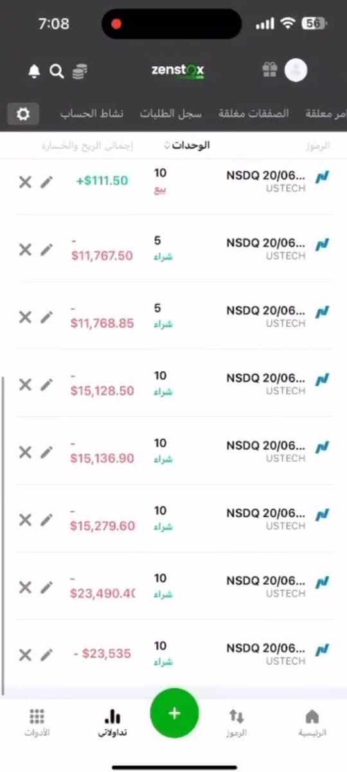347x772 pixels.
Task: Close the +$111.50 position with X
Action: tap(24, 182)
